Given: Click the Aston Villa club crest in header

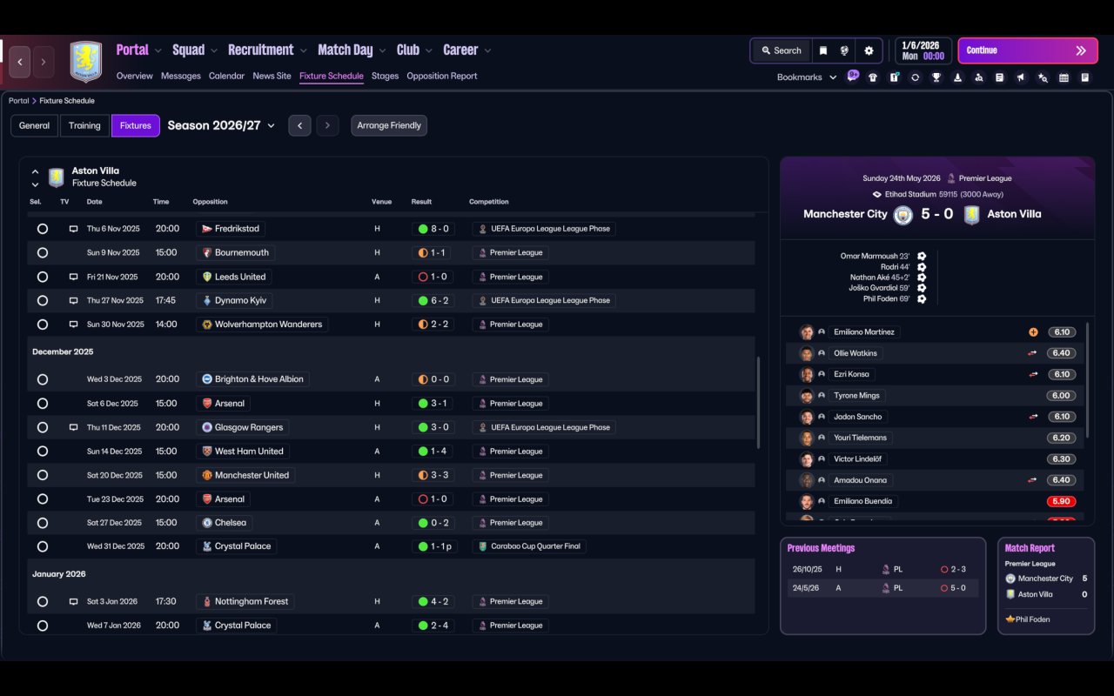Looking at the screenshot, I should (x=86, y=62).
